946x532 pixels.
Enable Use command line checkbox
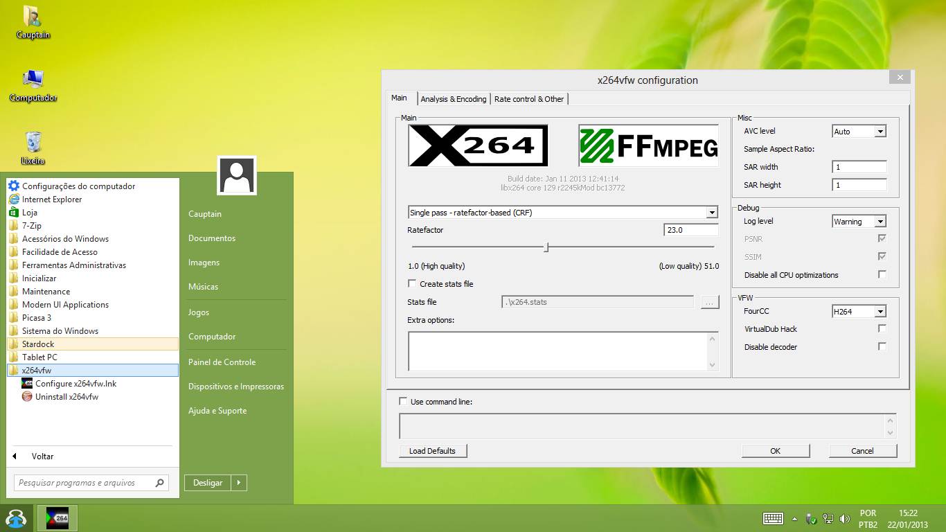pyautogui.click(x=404, y=401)
